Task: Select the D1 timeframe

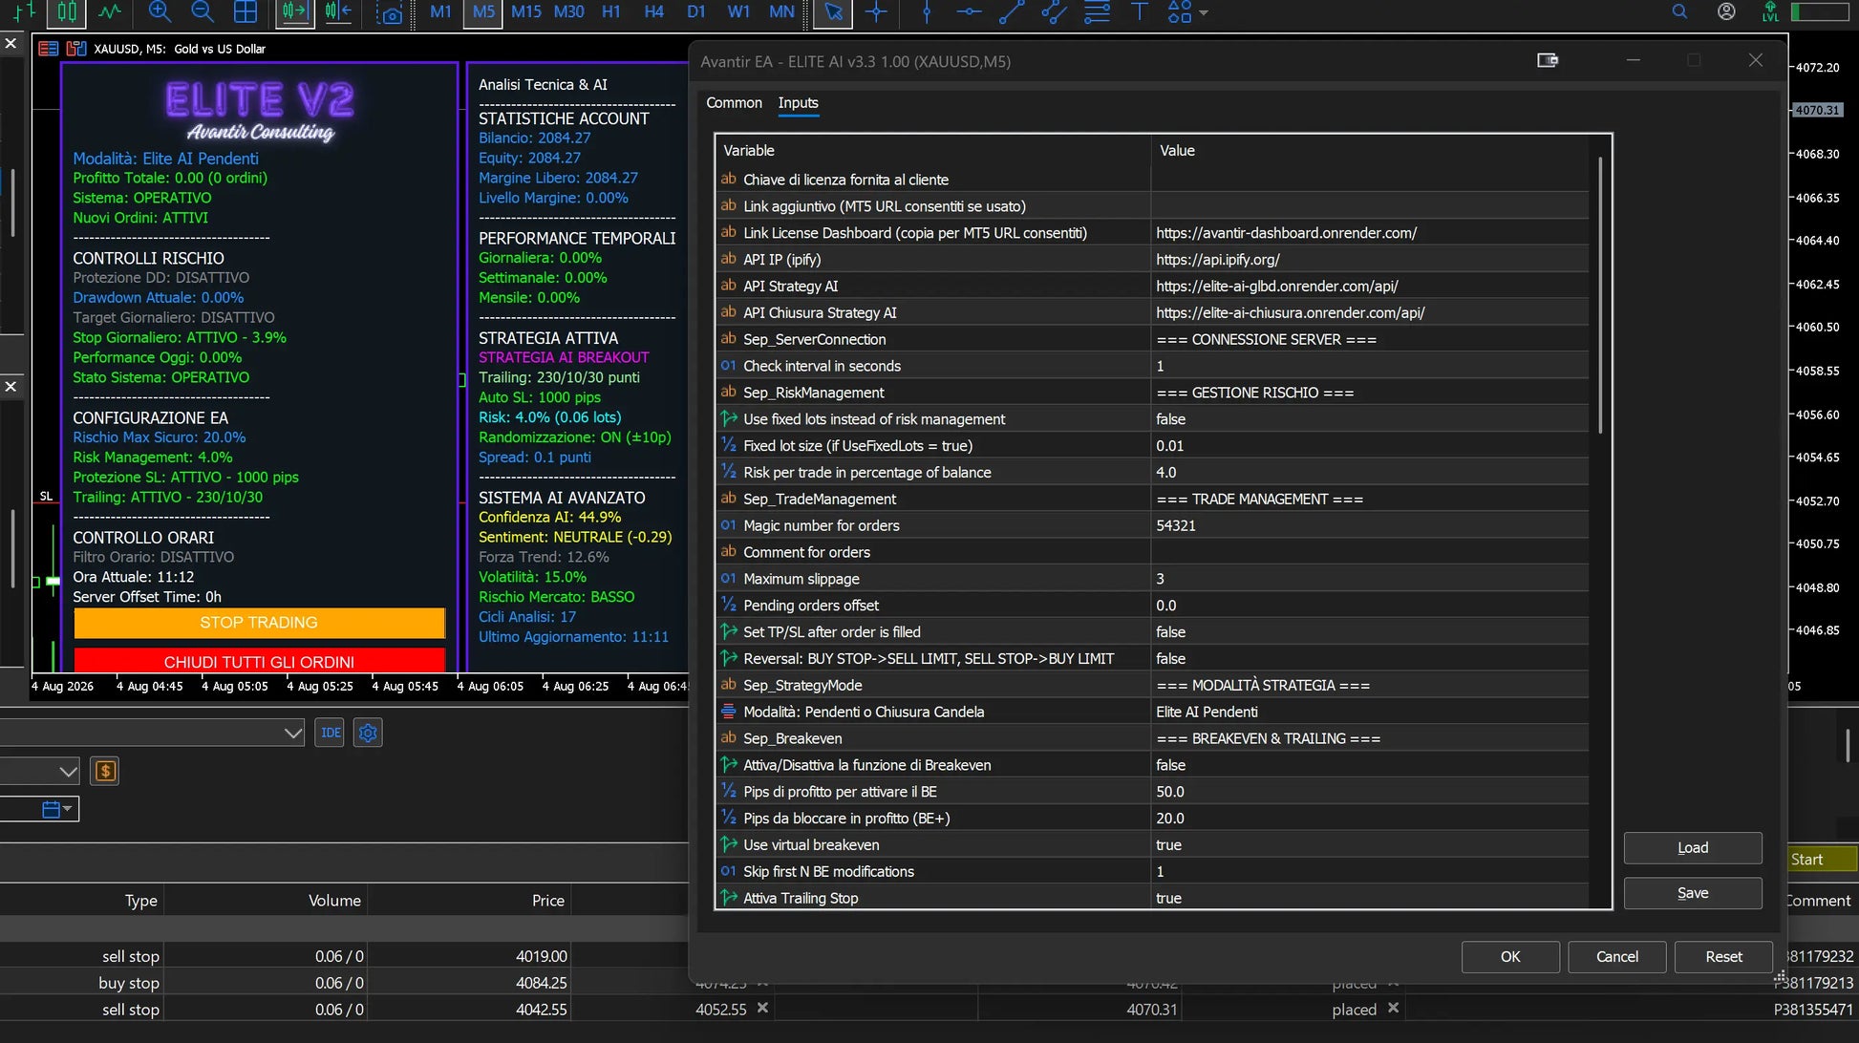Action: (x=695, y=12)
